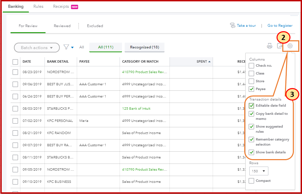Select the Reviewed tab
Screen dimensions: 302x194
62,26
